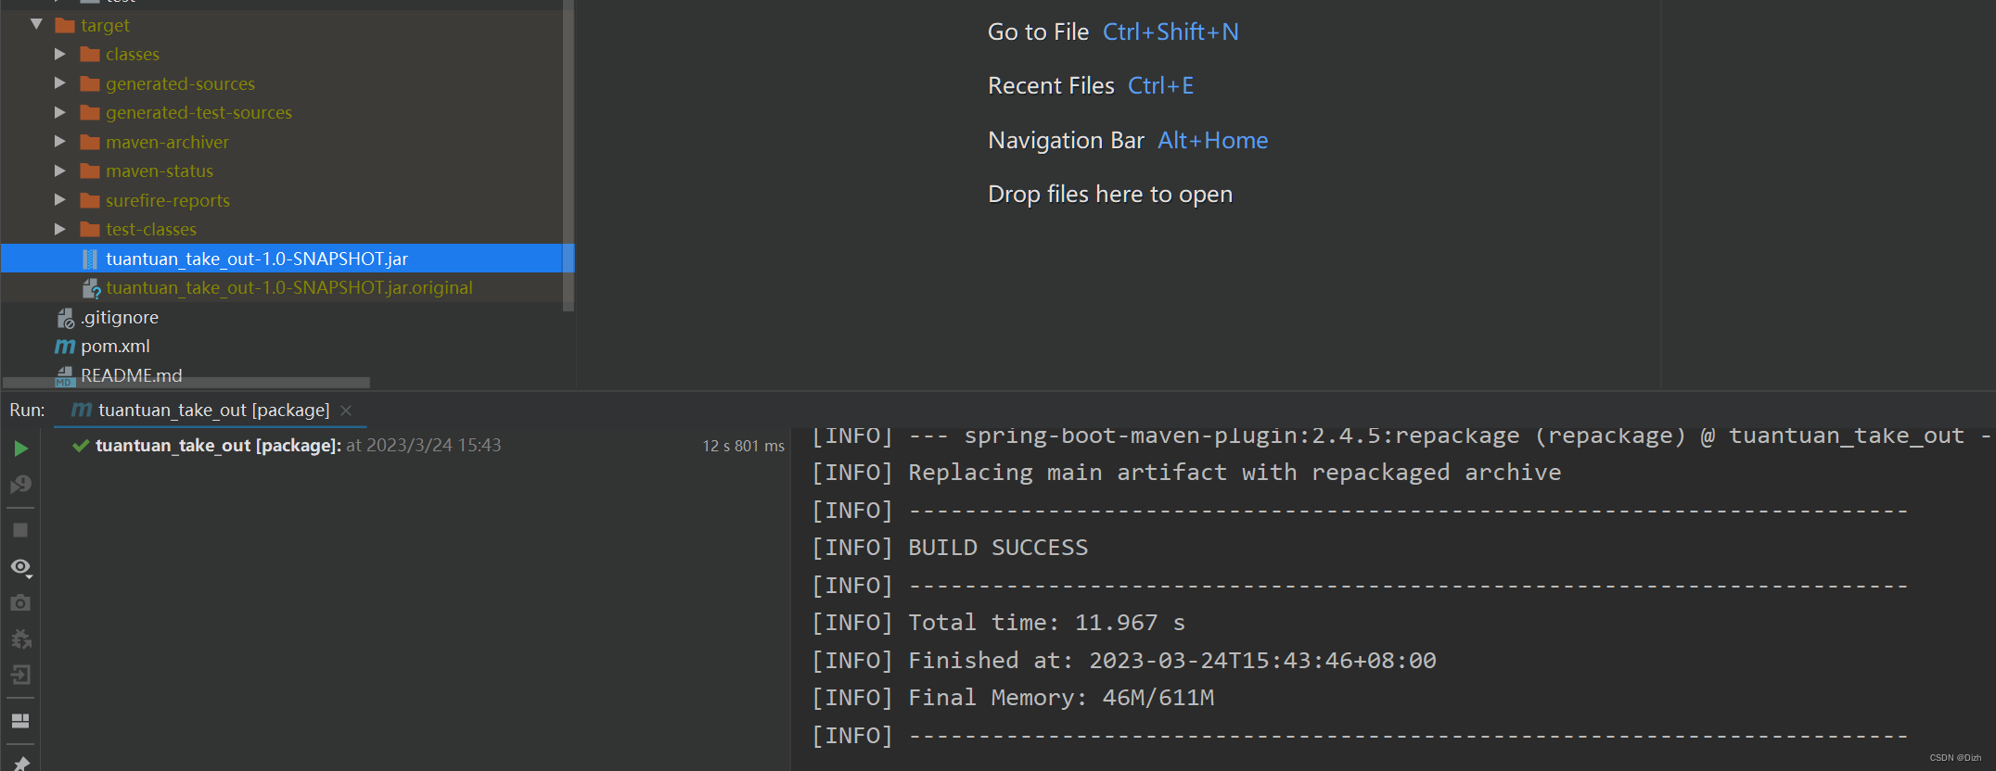
Task: Expand the test-classes folder arrow
Action: pyautogui.click(x=60, y=229)
